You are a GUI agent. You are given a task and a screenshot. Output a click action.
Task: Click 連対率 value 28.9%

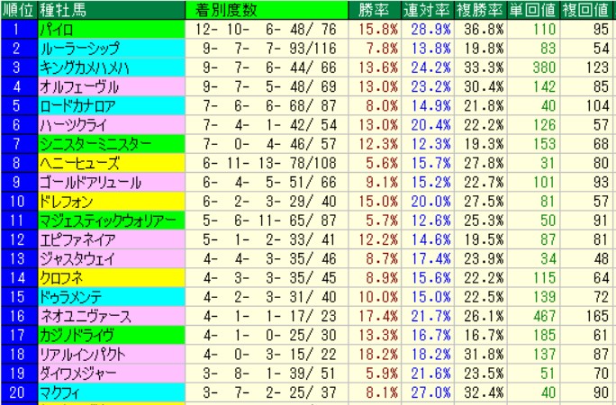[431, 30]
